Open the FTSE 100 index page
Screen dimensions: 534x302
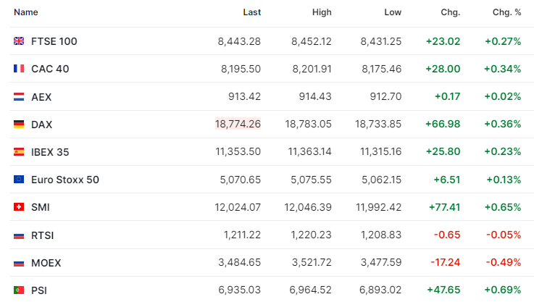tap(54, 41)
